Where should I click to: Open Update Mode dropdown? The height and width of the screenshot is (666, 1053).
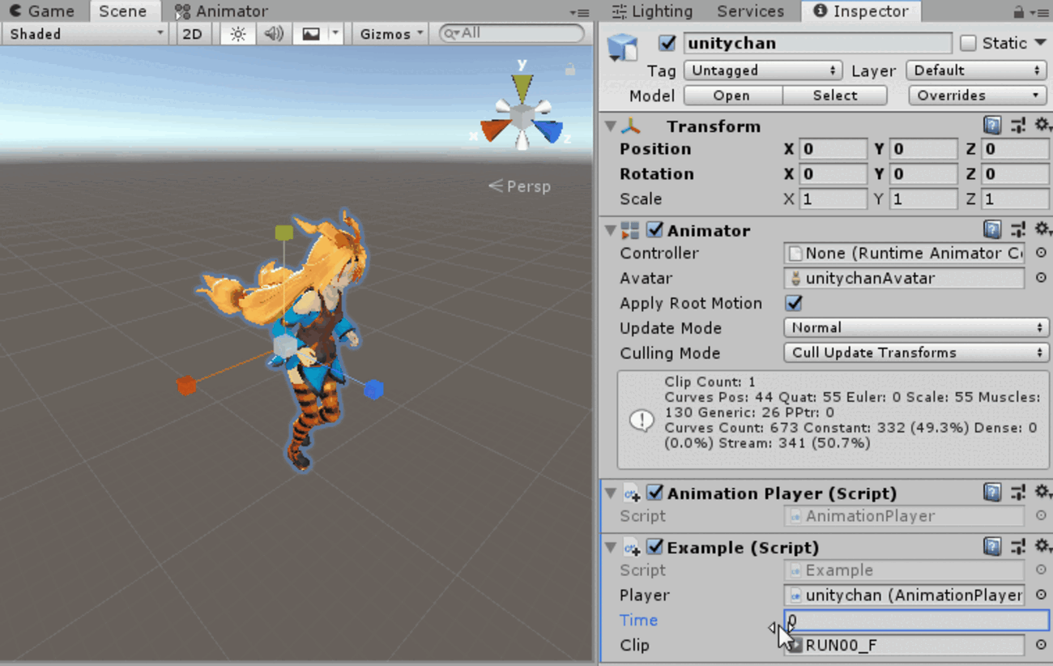coord(916,327)
